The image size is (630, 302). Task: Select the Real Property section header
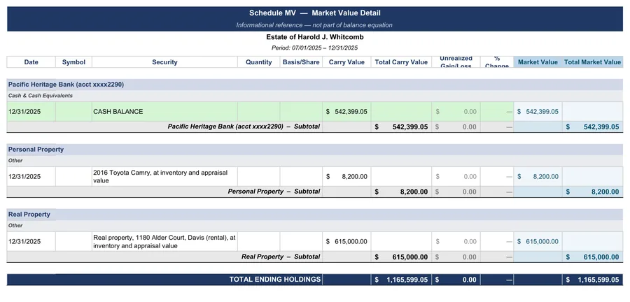pos(315,215)
